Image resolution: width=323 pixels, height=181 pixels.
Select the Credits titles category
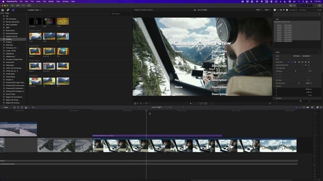click(x=9, y=39)
